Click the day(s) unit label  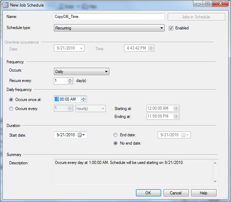coord(81,81)
